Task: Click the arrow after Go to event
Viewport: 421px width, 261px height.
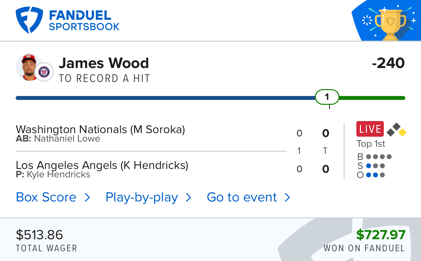Action: (287, 198)
